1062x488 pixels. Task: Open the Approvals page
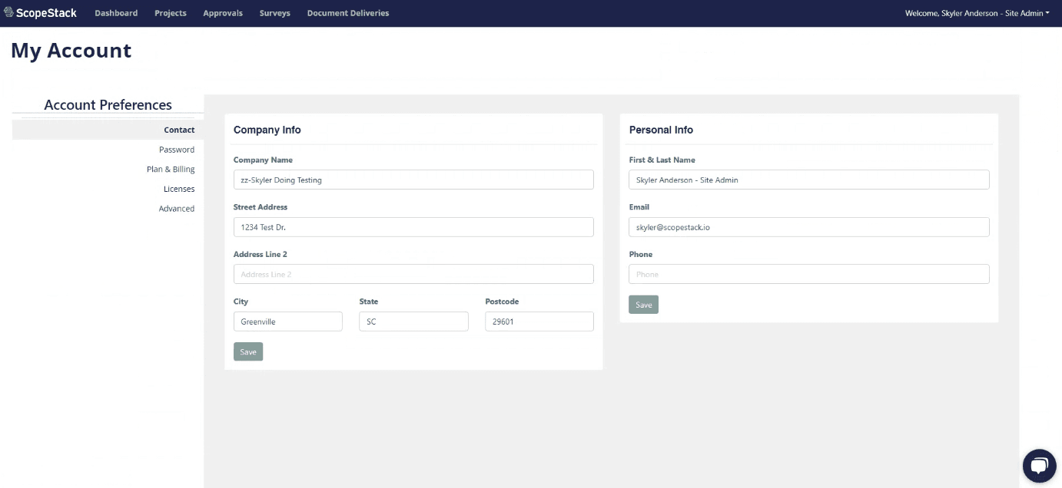point(223,13)
